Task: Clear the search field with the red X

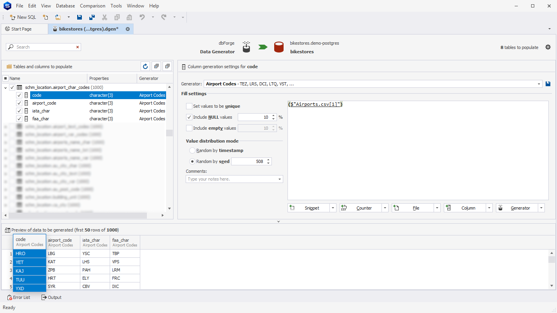Action: click(x=78, y=47)
